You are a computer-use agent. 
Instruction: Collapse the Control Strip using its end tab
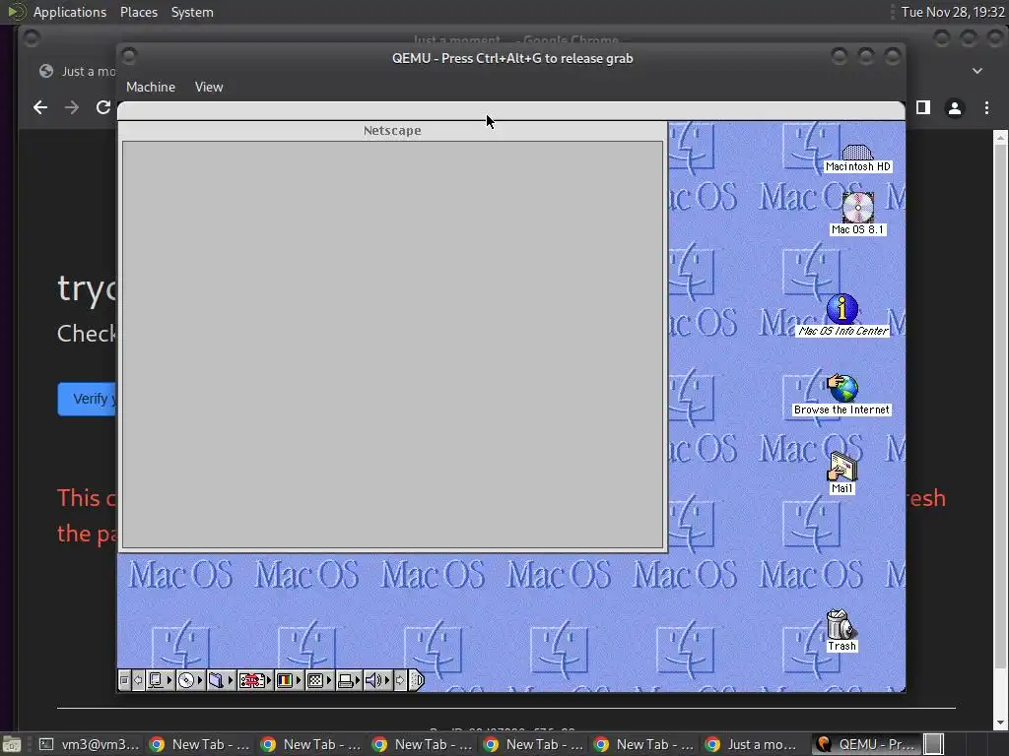[417, 680]
